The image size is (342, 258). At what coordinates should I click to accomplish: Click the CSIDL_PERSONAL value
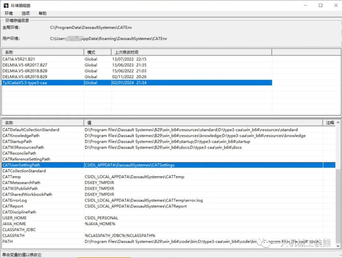pos(101,218)
